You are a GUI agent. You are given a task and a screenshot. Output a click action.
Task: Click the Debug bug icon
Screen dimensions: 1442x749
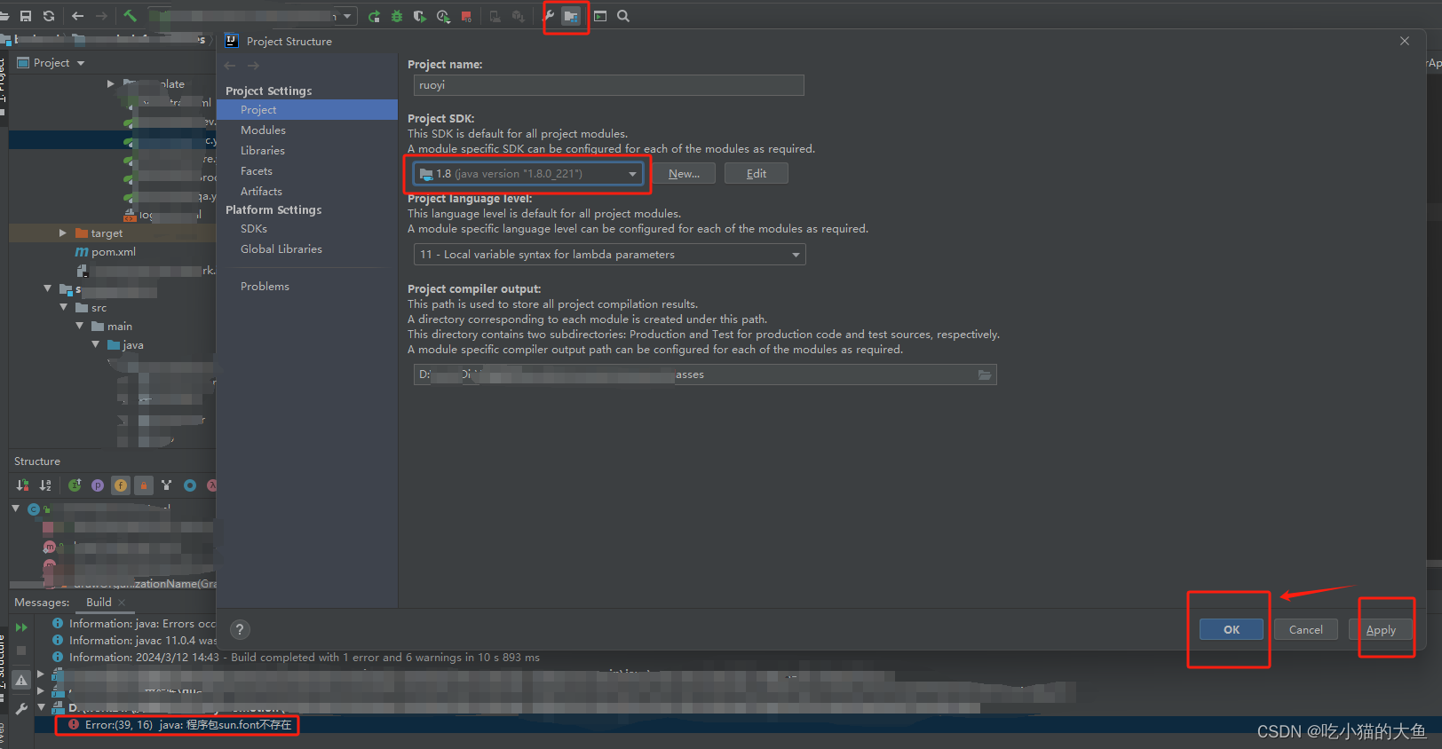click(x=397, y=16)
